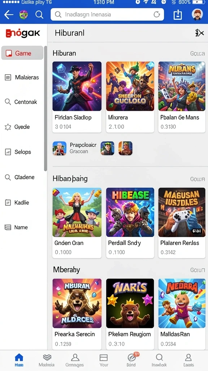Switch to the Bärid tab with badge

pyautogui.click(x=131, y=360)
